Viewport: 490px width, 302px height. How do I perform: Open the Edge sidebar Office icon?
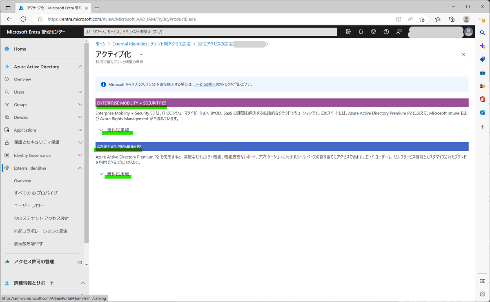(x=482, y=99)
